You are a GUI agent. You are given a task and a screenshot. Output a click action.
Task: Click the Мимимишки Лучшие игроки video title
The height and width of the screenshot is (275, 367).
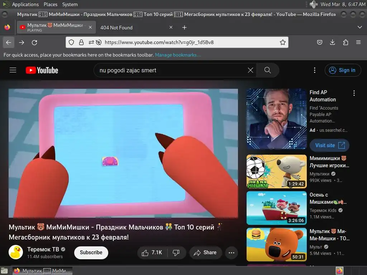[x=329, y=162]
